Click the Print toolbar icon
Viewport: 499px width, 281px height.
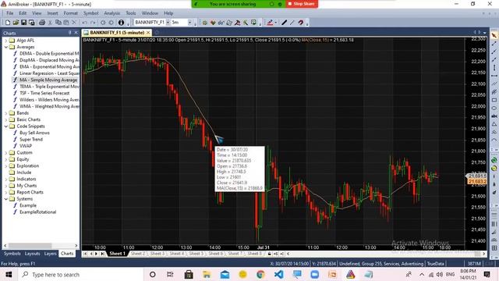[41, 23]
